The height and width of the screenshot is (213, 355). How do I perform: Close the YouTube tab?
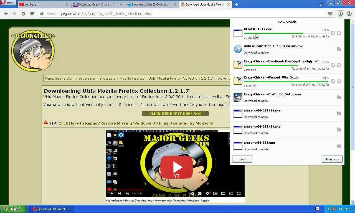(x=67, y=4)
